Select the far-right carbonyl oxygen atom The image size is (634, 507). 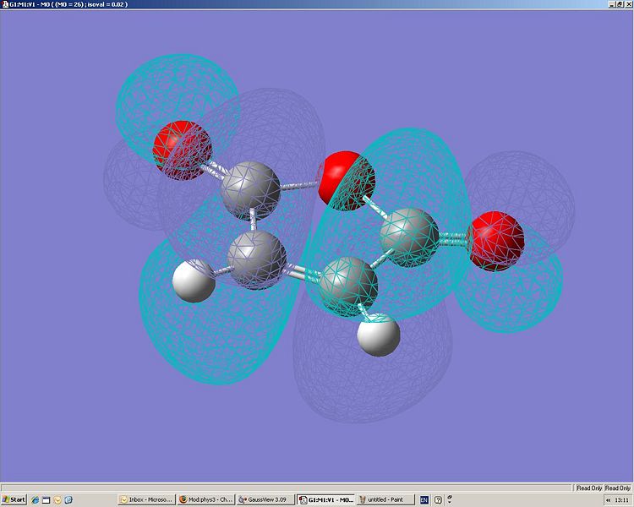point(495,241)
